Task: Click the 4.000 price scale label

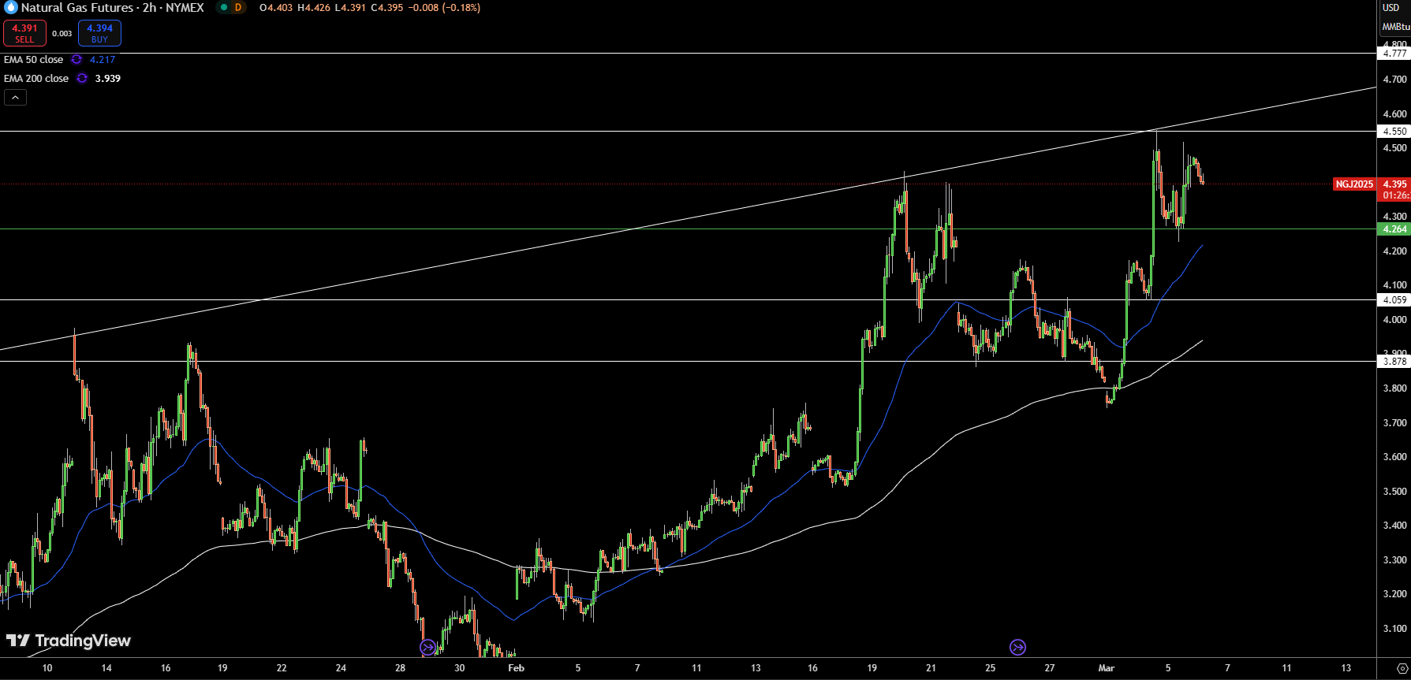Action: click(x=1394, y=320)
